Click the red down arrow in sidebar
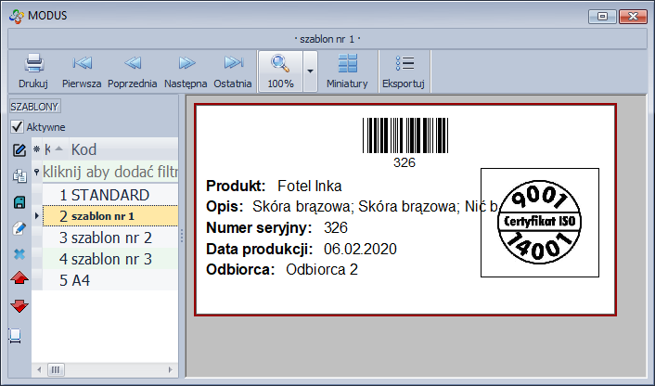Viewport: 655px width, 386px height. pyautogui.click(x=19, y=306)
